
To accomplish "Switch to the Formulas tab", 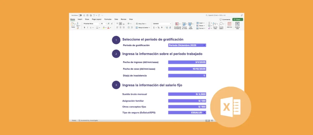I will pyautogui.click(x=108, y=19).
